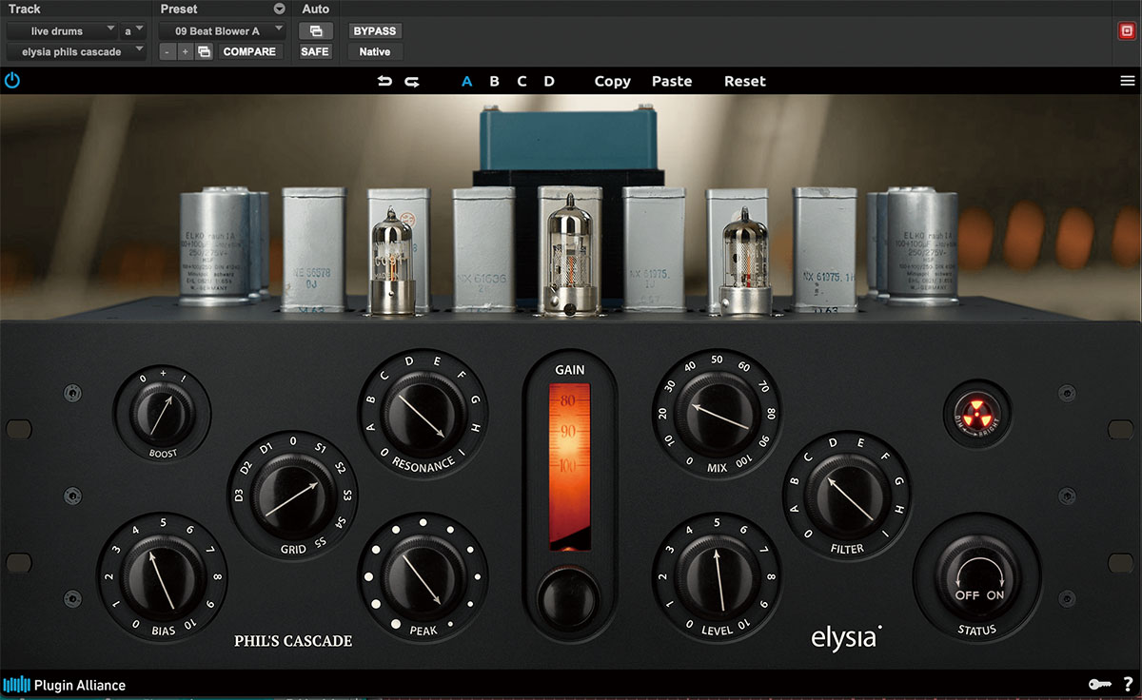Click the center vacuum tube
1142x700 pixels.
(569, 253)
